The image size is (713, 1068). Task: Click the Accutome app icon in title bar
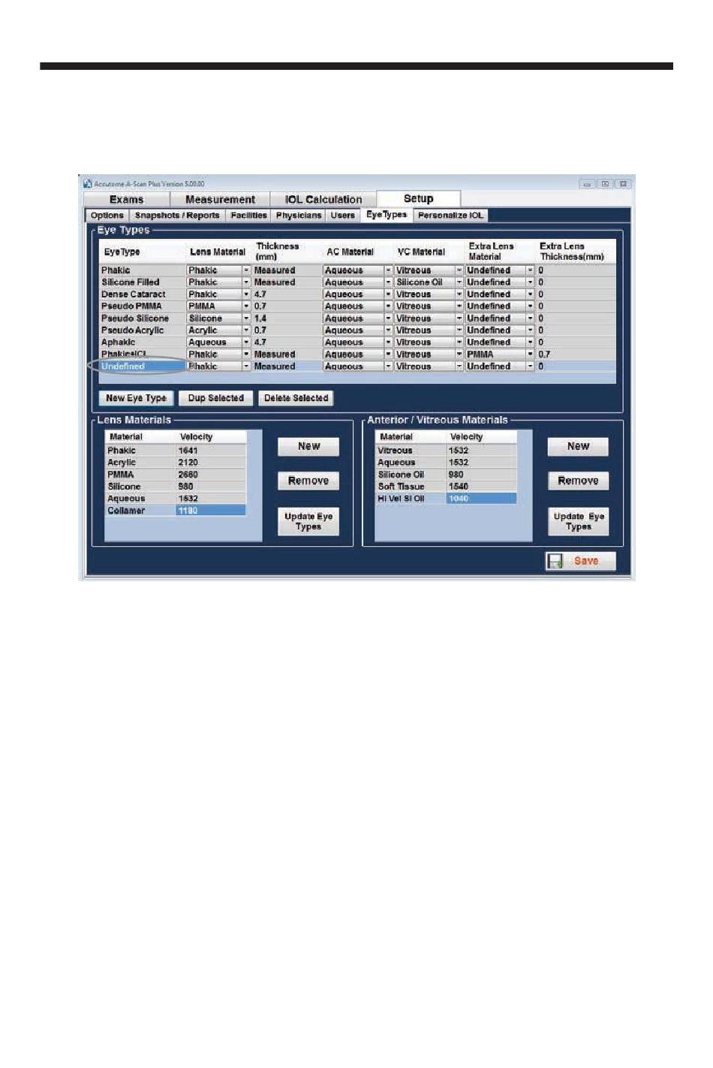[87, 183]
